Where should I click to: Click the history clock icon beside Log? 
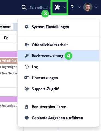pos(27,67)
